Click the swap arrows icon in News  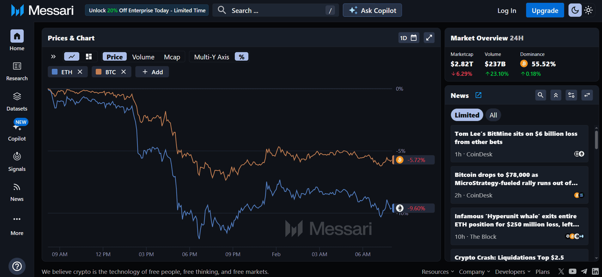coord(587,95)
